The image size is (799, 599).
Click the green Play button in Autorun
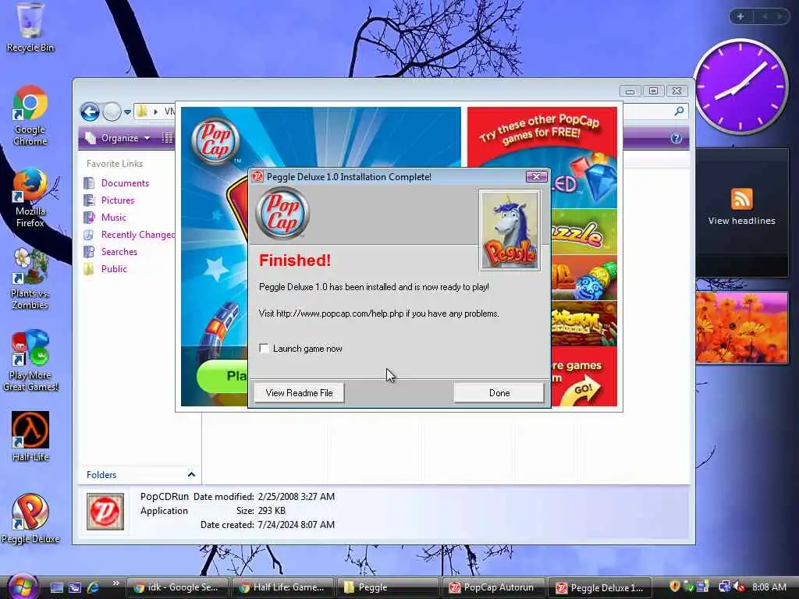point(222,377)
